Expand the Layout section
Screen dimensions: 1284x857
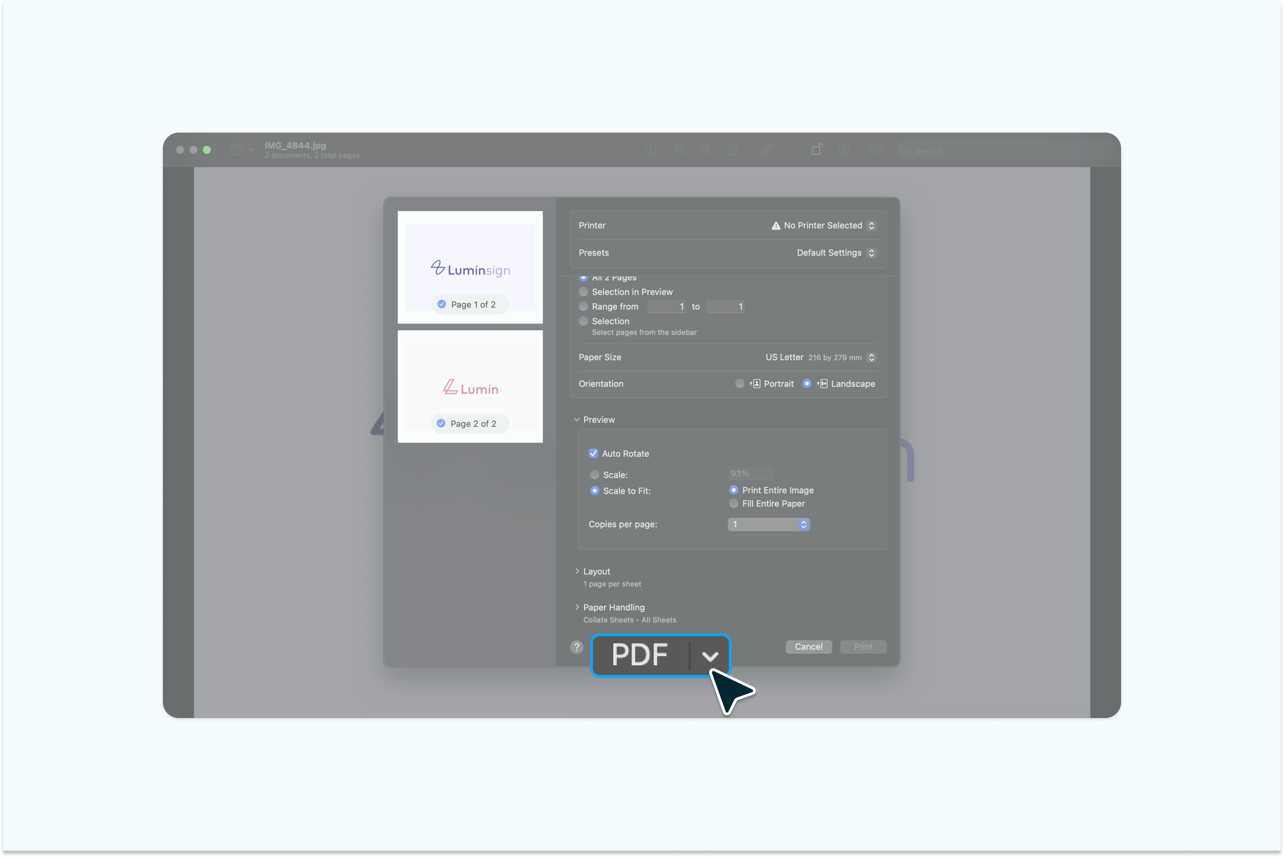click(x=578, y=571)
